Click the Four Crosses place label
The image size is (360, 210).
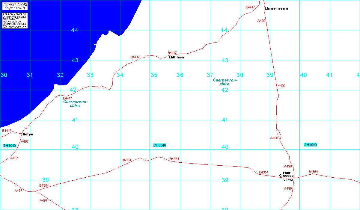[x=286, y=174]
